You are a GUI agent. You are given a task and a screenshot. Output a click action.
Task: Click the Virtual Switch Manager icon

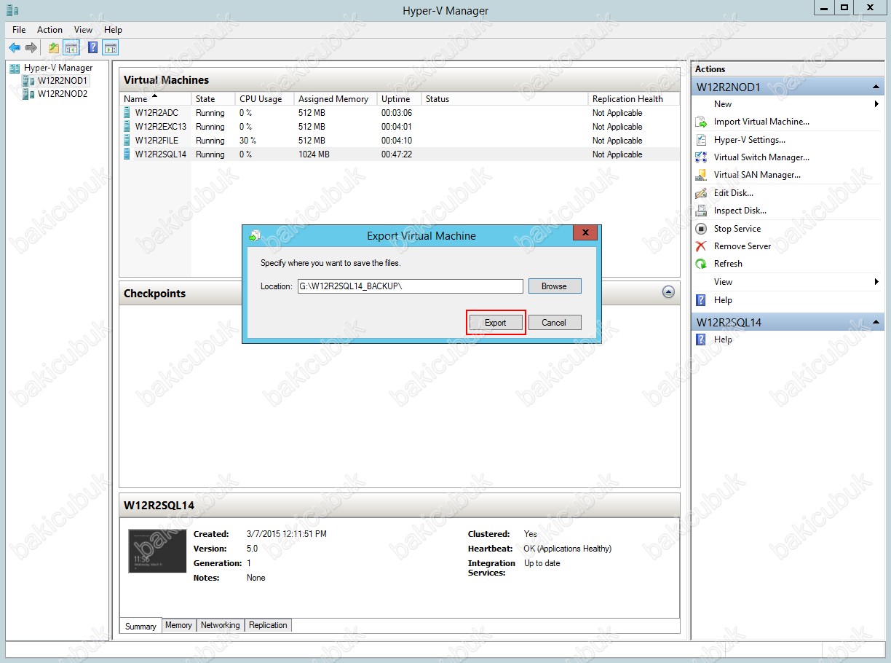701,157
